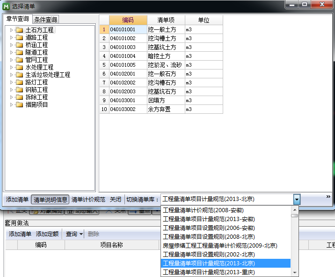Choose 房屋修缮工程工程量清单计价规范(2009-北京) option
This screenshot has width=335, height=277.
pyautogui.click(x=220, y=246)
